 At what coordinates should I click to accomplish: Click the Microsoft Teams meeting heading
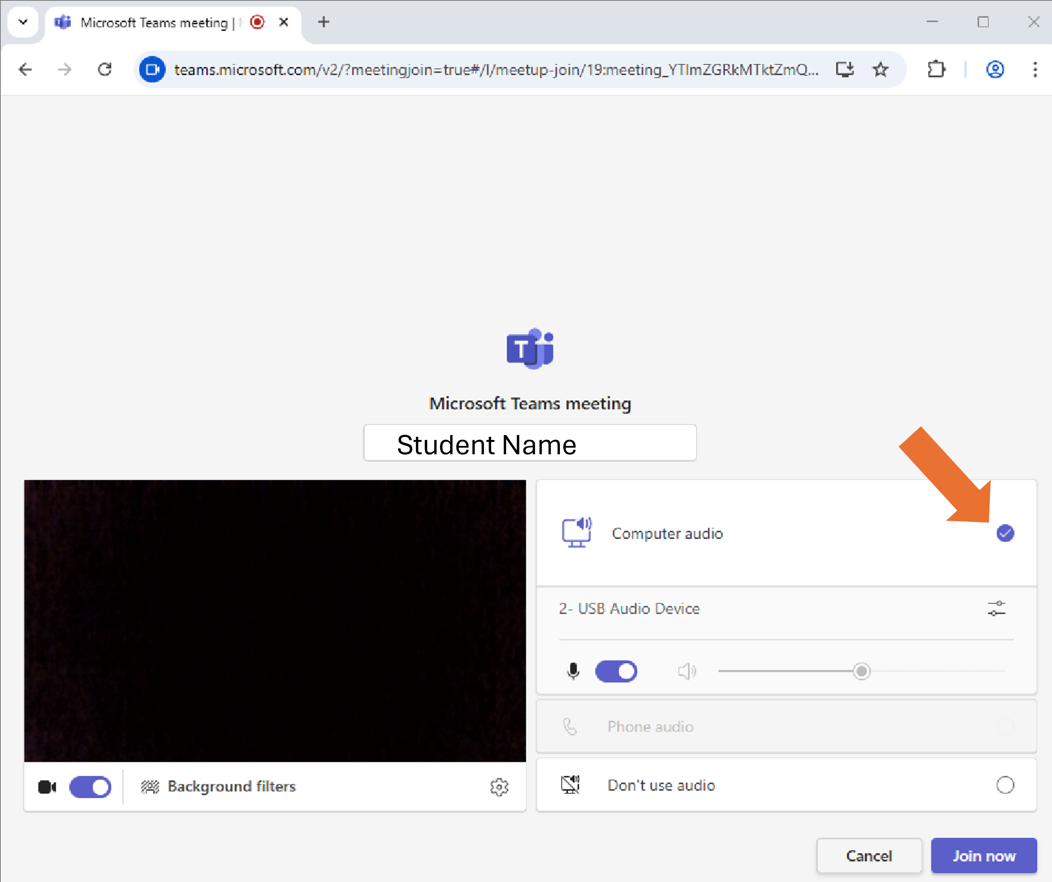pyautogui.click(x=530, y=404)
